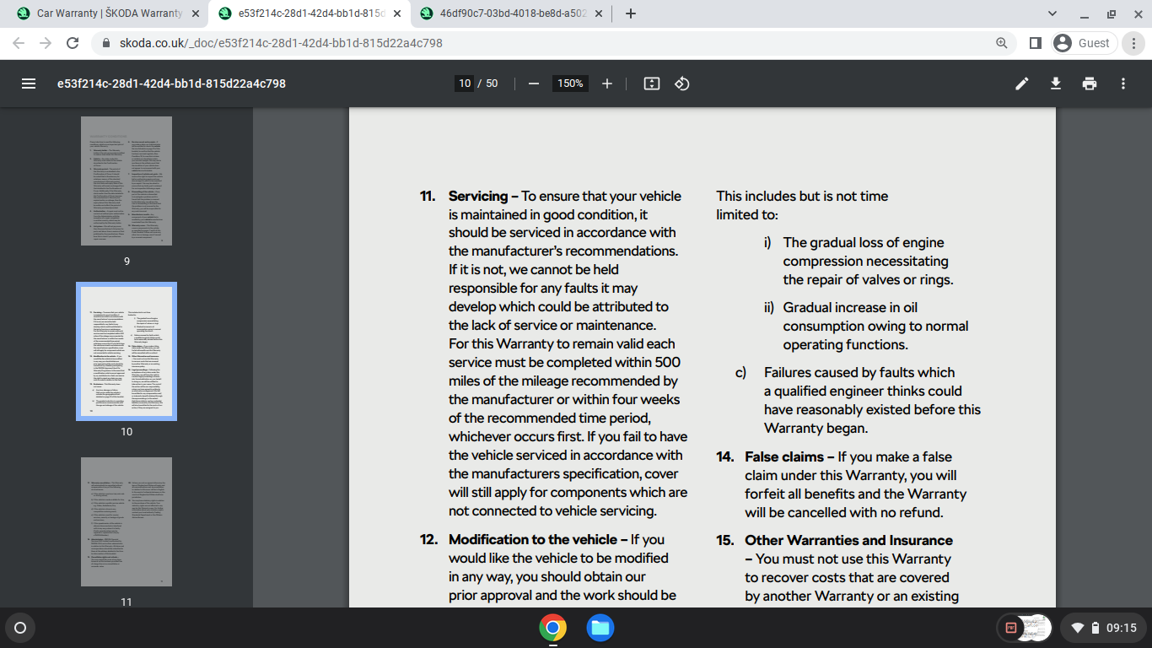Open Files app from the shelf
This screenshot has width=1152, height=648.
click(x=600, y=628)
